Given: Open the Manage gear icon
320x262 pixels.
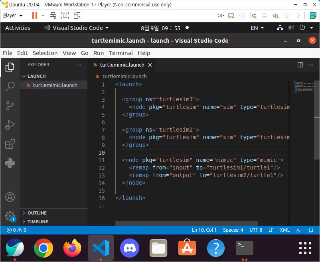Looking at the screenshot, I should (10, 216).
